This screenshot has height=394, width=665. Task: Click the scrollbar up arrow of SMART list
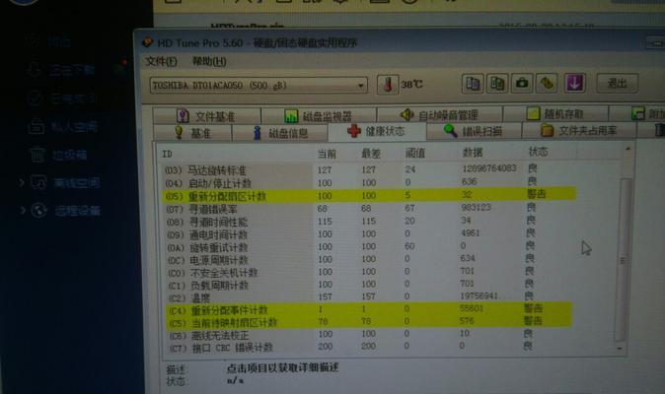(628, 149)
